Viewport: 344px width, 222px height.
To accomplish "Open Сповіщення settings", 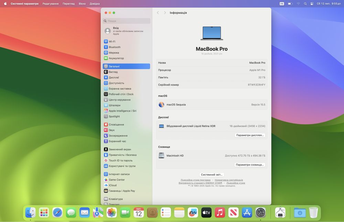I will click(x=126, y=124).
